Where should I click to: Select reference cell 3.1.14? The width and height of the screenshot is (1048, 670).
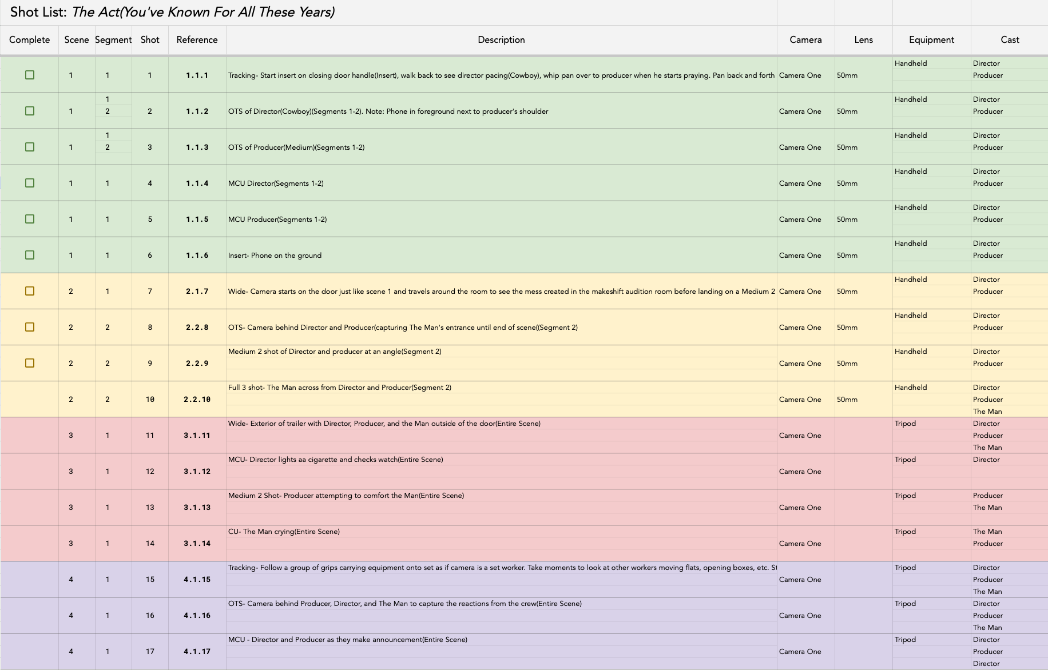[197, 543]
